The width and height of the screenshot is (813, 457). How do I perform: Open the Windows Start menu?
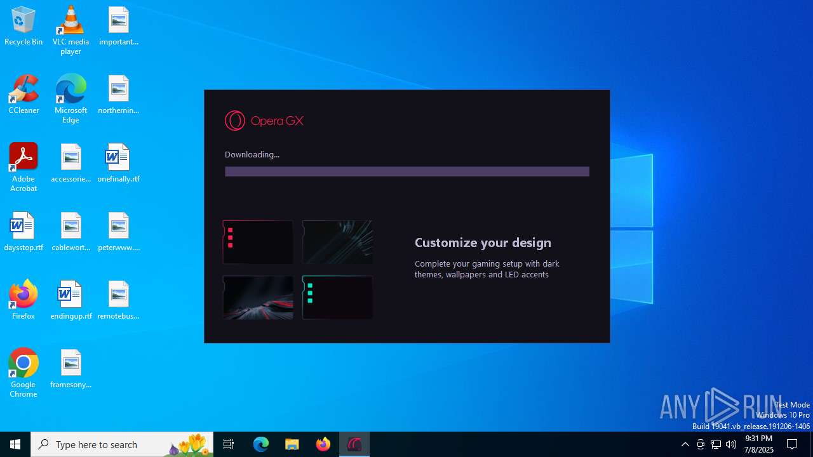[x=15, y=444]
